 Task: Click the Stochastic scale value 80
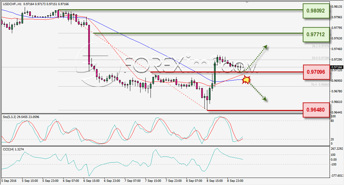click(x=332, y=121)
